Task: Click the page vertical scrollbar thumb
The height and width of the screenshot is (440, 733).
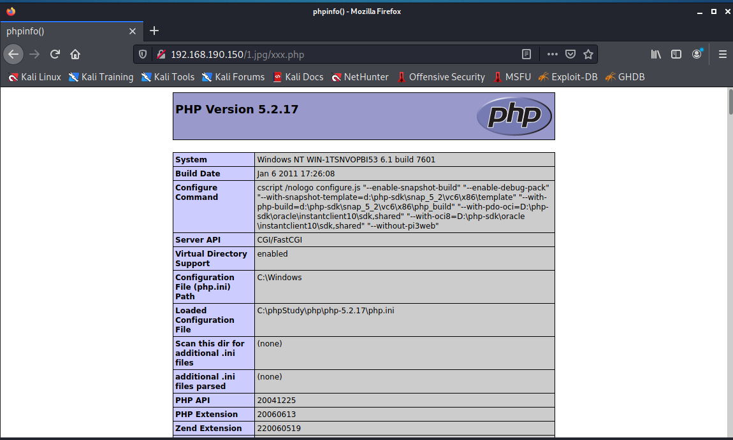Action: [730, 101]
